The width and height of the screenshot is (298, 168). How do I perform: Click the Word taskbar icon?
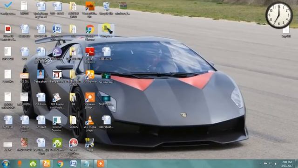click(73, 164)
